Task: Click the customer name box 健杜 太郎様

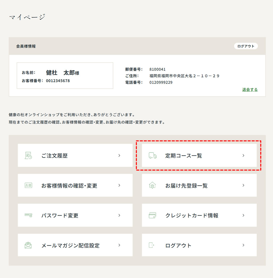Action: (65, 75)
